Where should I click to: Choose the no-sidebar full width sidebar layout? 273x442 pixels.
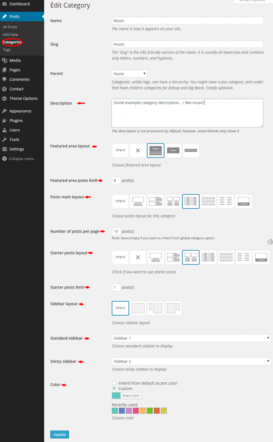click(138, 308)
